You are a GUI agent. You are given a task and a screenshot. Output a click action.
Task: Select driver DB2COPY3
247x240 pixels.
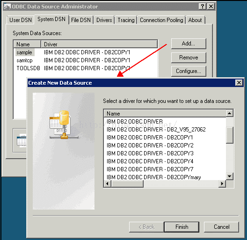[x=165, y=153]
